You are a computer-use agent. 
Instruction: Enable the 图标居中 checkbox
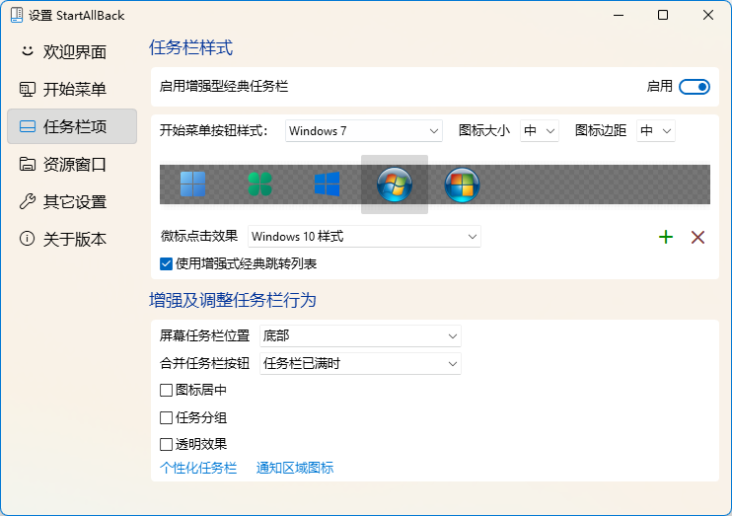coord(166,390)
